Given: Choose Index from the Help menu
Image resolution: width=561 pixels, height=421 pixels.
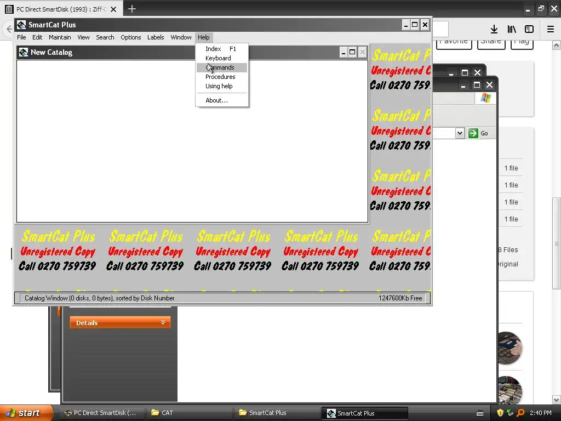Looking at the screenshot, I should (x=222, y=49).
